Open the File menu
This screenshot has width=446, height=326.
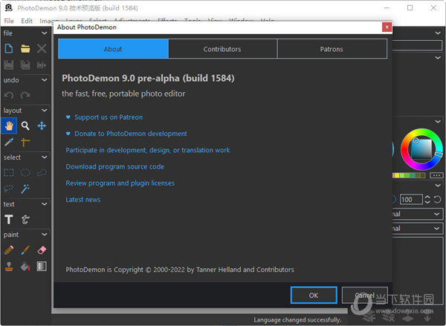pyautogui.click(x=9, y=21)
